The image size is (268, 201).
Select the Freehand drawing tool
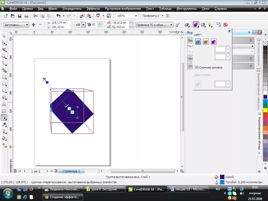click(4, 63)
